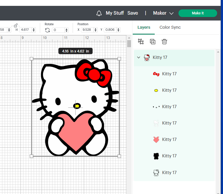Select the Kitty 17 group thumbnail
Image resolution: width=223 pixels, height=194 pixels.
pos(147,58)
